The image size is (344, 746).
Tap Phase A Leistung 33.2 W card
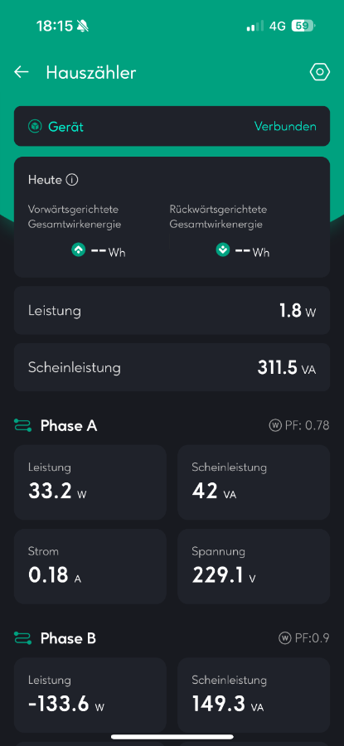click(x=90, y=482)
